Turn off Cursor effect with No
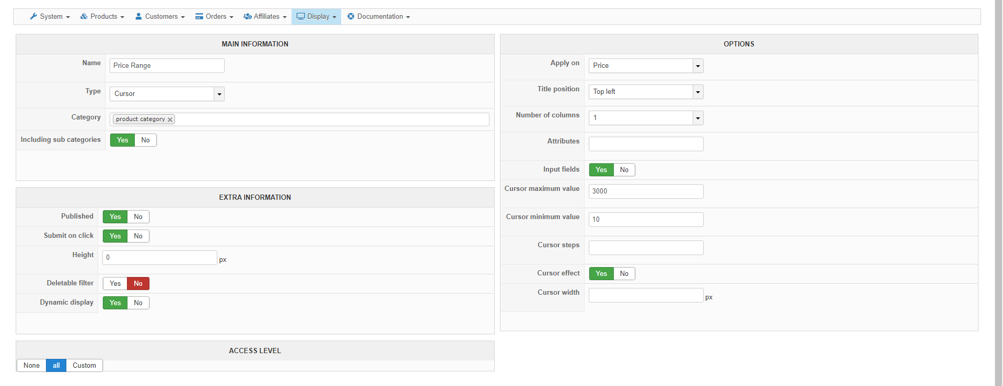The height and width of the screenshot is (386, 1003). (624, 274)
